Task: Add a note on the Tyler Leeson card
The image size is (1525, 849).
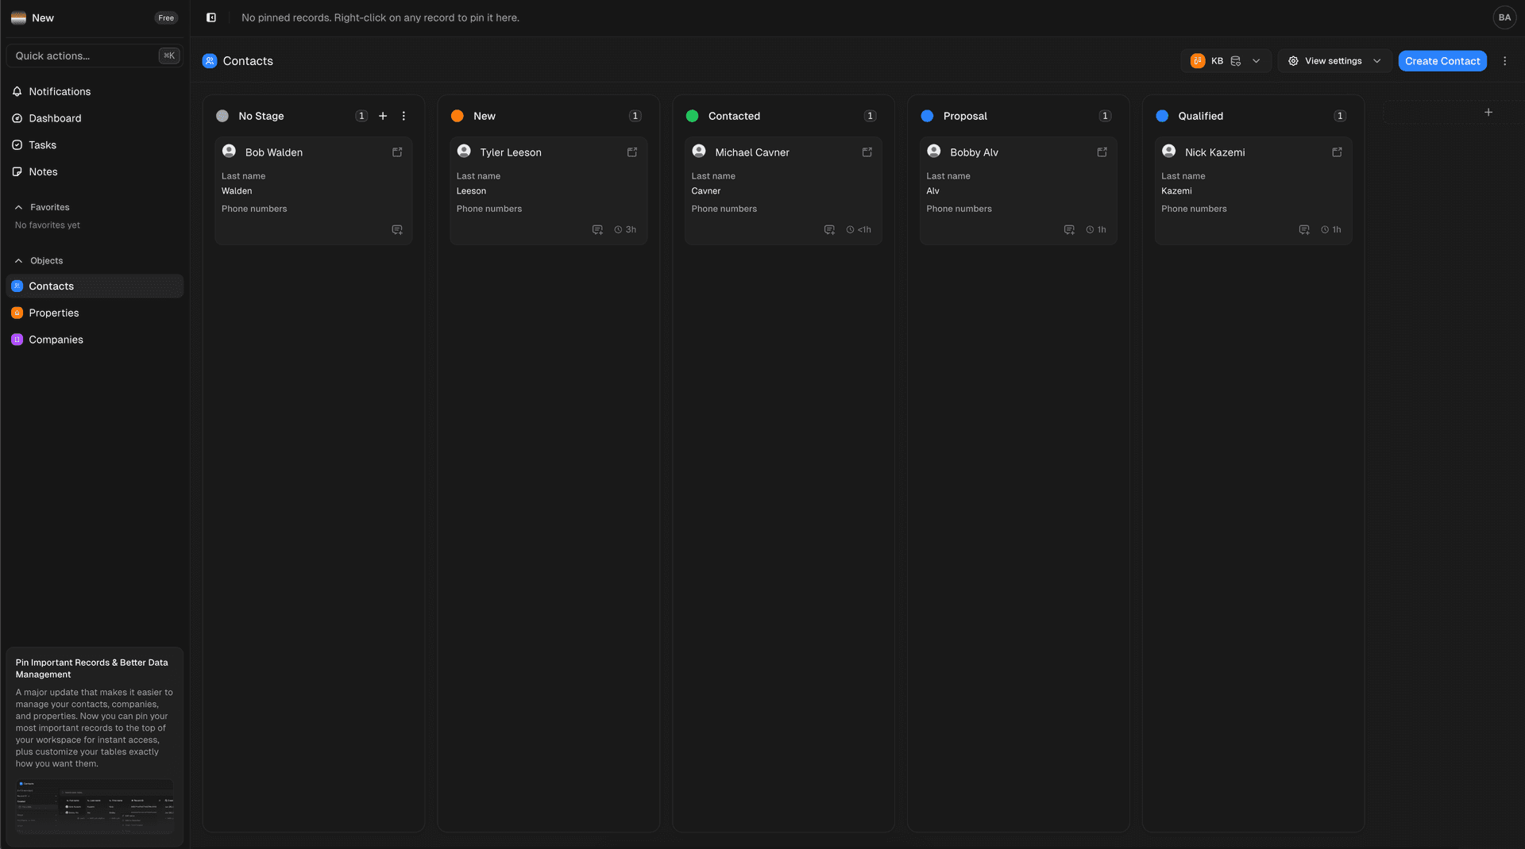Action: [x=596, y=229]
